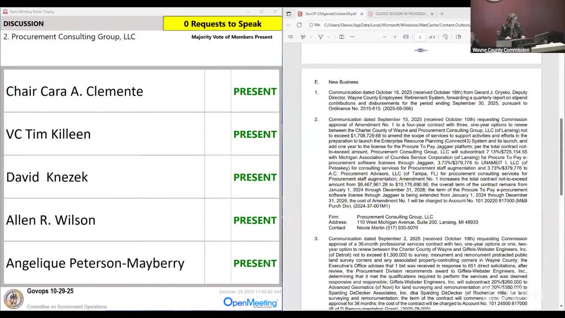Open a new browser tab
Screen dimensions: 565x318
coord(442,14)
